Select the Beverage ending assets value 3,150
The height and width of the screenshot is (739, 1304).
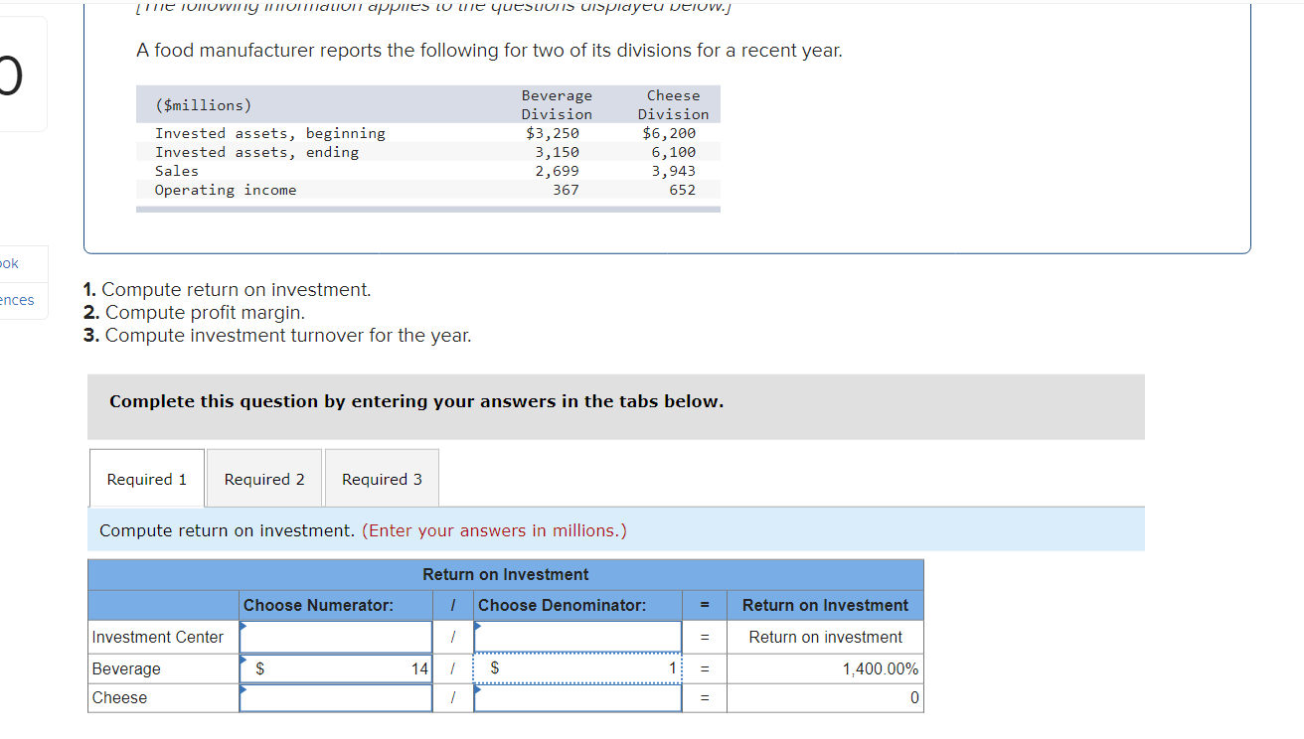point(557,152)
